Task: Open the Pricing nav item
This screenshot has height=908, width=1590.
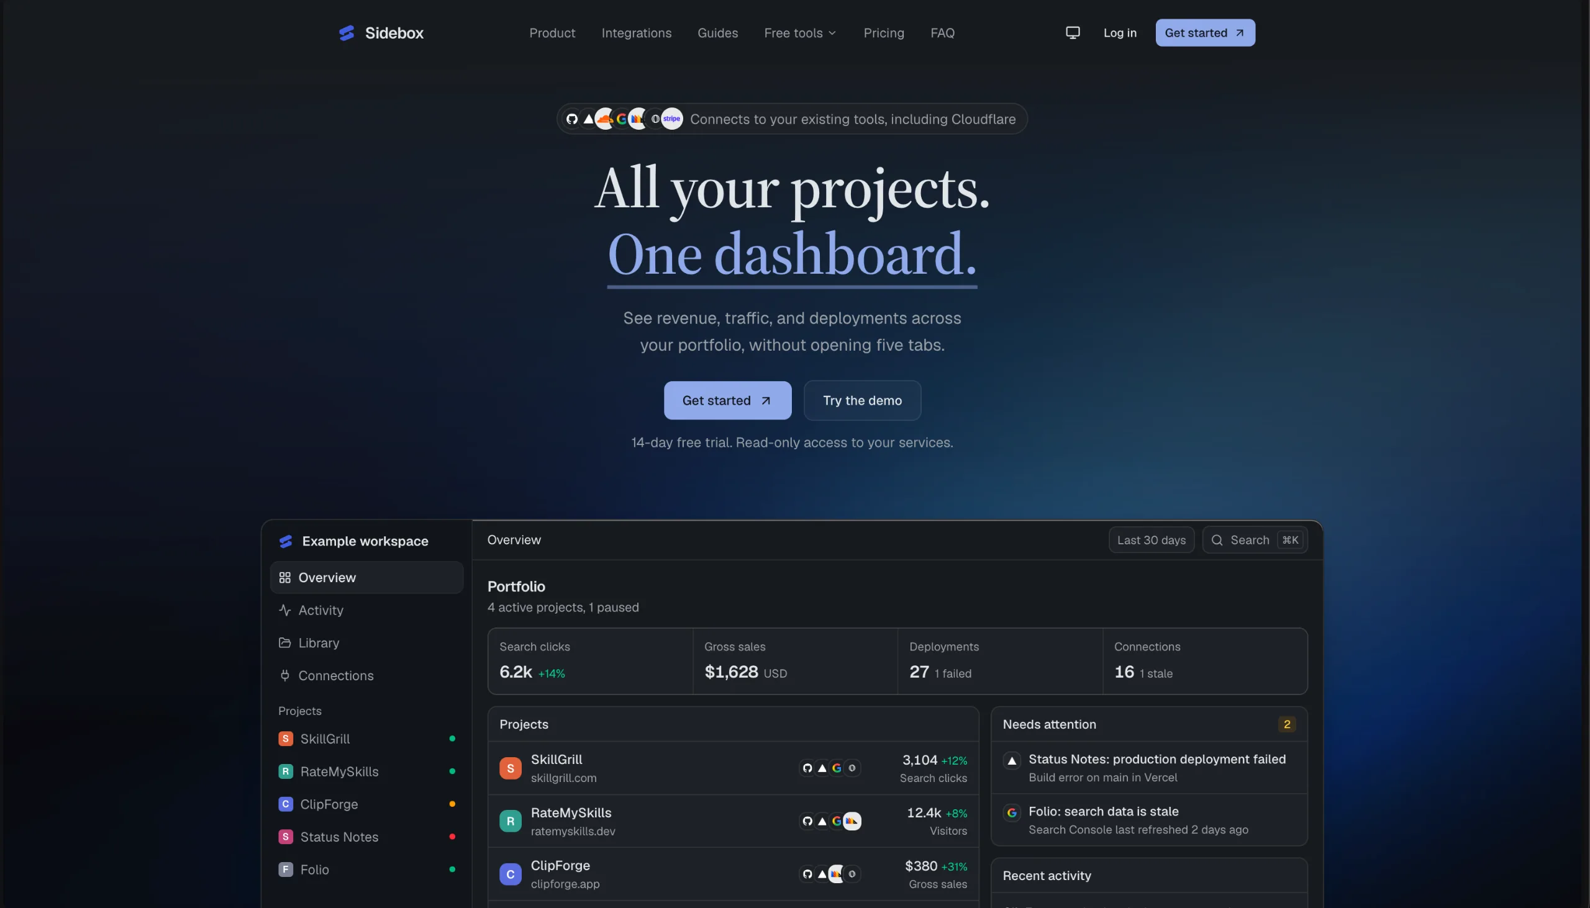Action: (x=884, y=33)
